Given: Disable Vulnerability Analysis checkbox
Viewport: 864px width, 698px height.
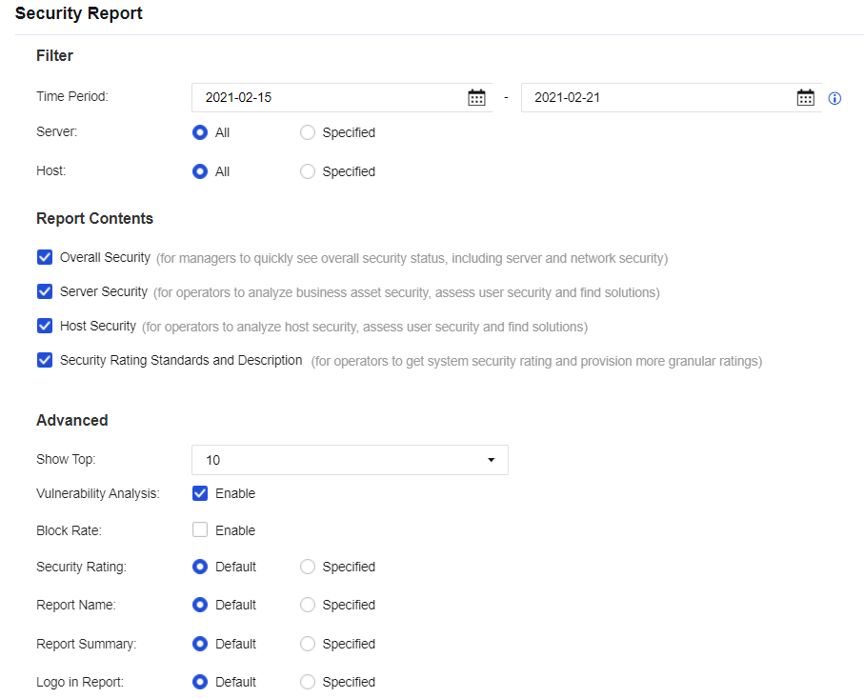Looking at the screenshot, I should click(x=200, y=493).
